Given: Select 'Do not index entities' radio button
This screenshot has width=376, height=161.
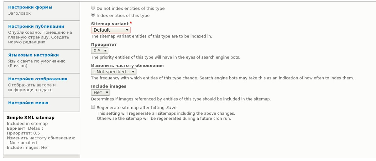Looking at the screenshot, I should (93, 8).
